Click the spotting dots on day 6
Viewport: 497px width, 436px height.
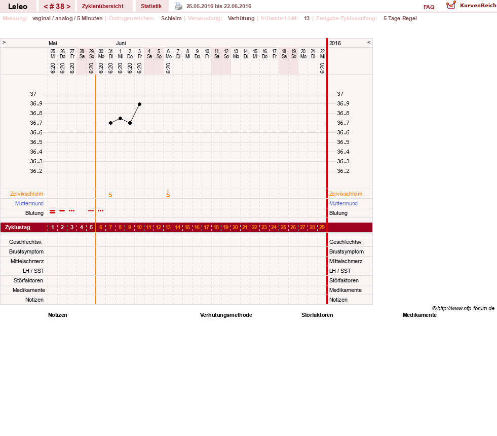point(101,210)
